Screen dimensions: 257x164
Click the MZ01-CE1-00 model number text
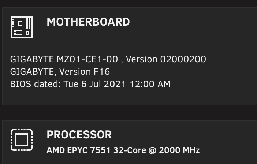tap(87, 59)
